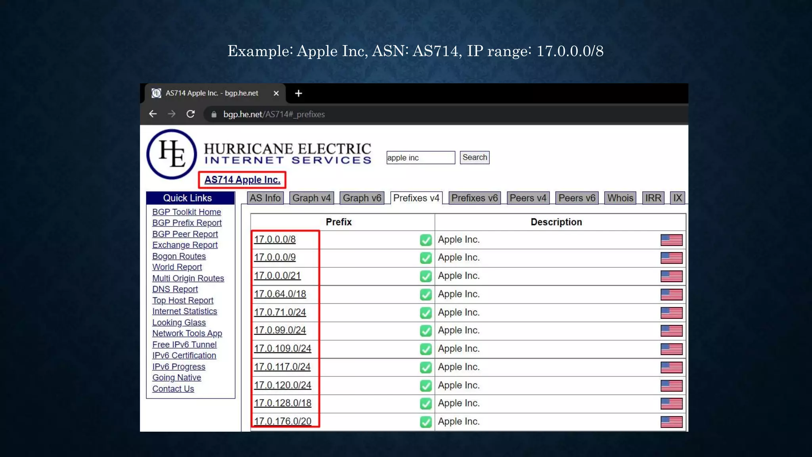The height and width of the screenshot is (457, 812).
Task: Open Multi Origin Routes link
Action: coord(188,278)
